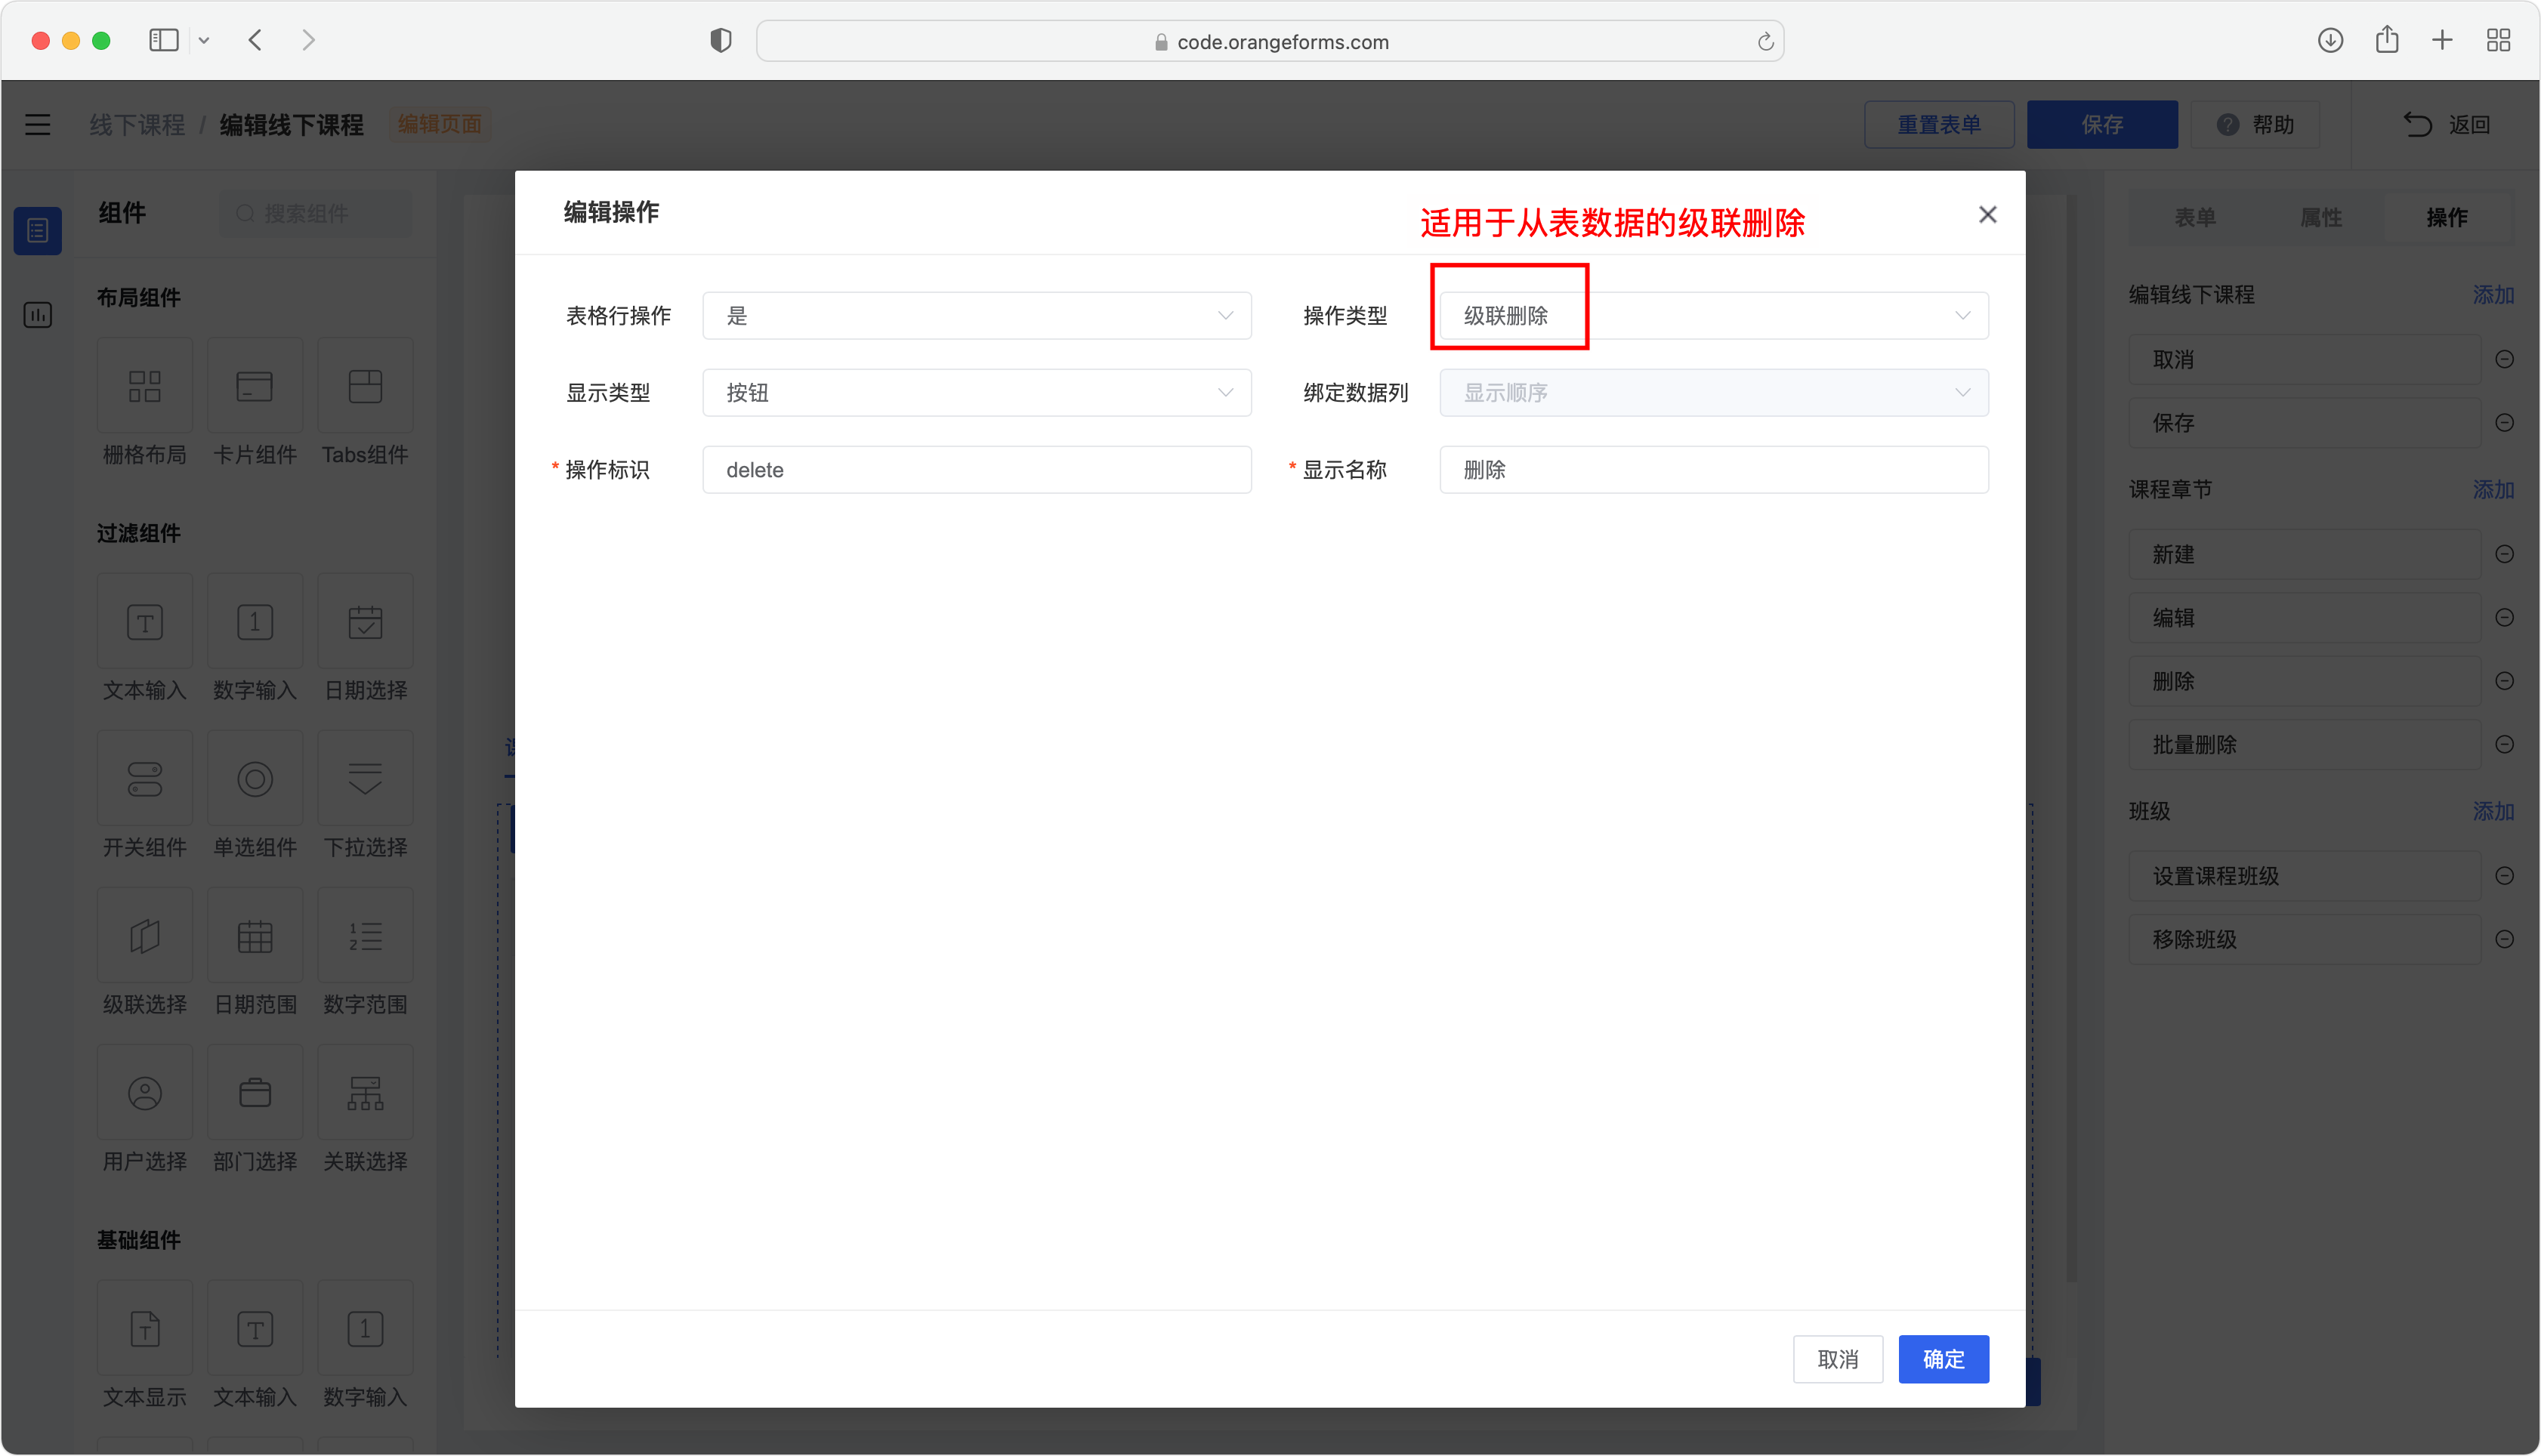This screenshot has height=1456, width=2541.
Task: Select the 关联选择 component icon
Action: (x=365, y=1093)
